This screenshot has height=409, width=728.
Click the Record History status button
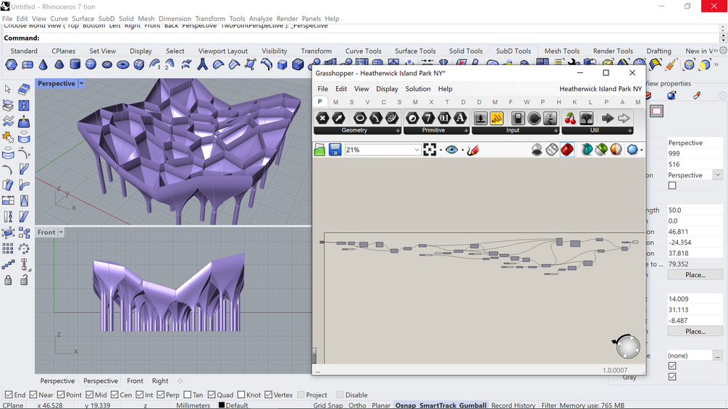coord(513,405)
